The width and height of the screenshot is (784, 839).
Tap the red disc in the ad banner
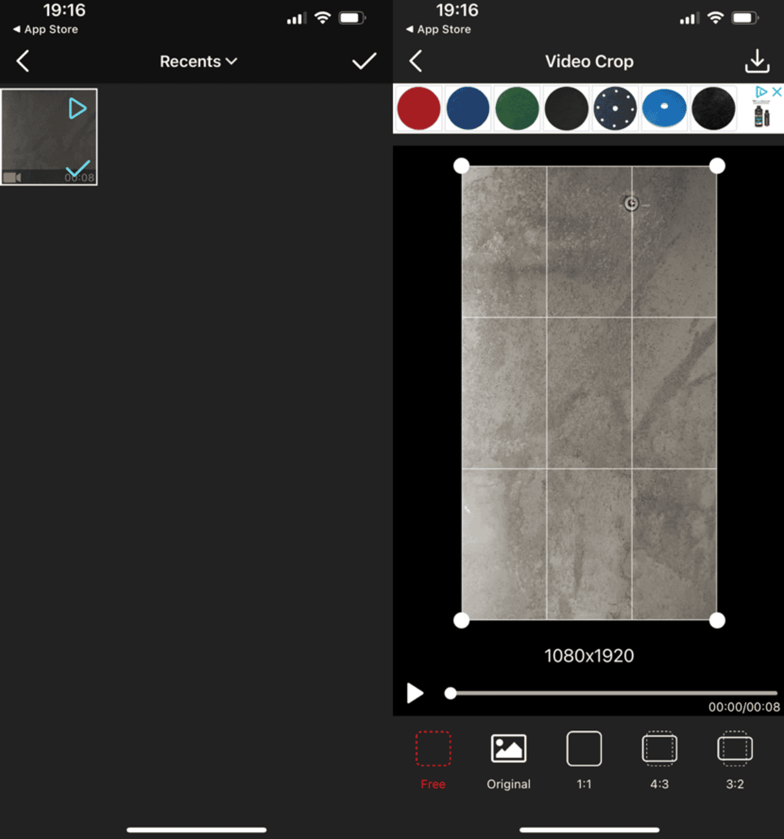click(419, 109)
